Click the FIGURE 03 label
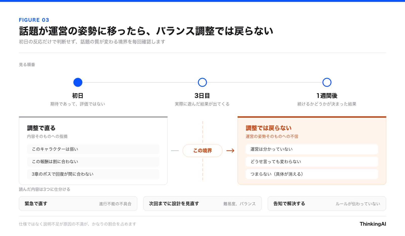This screenshot has width=405, height=236. coord(34,20)
